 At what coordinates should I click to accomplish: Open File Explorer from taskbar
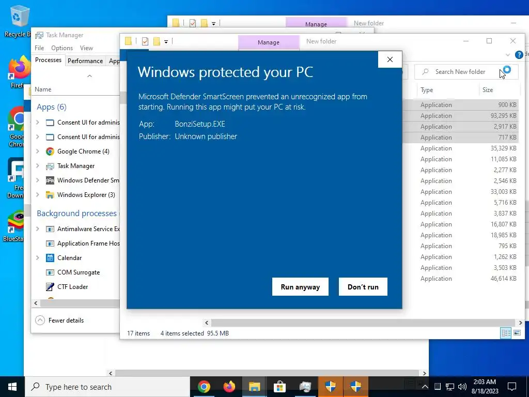click(255, 387)
